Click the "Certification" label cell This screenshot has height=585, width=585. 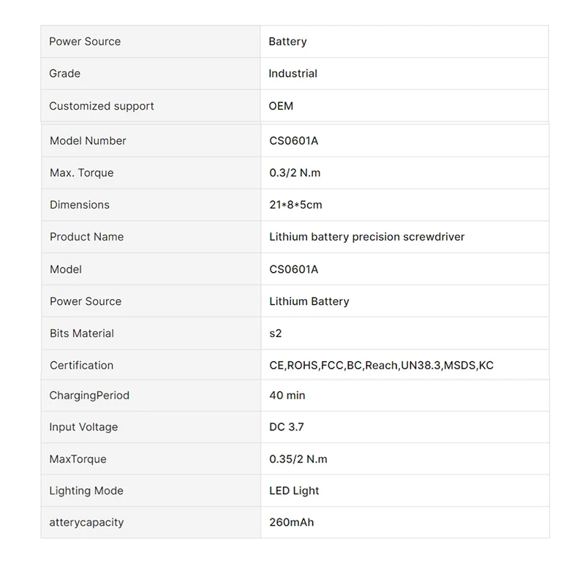point(81,366)
